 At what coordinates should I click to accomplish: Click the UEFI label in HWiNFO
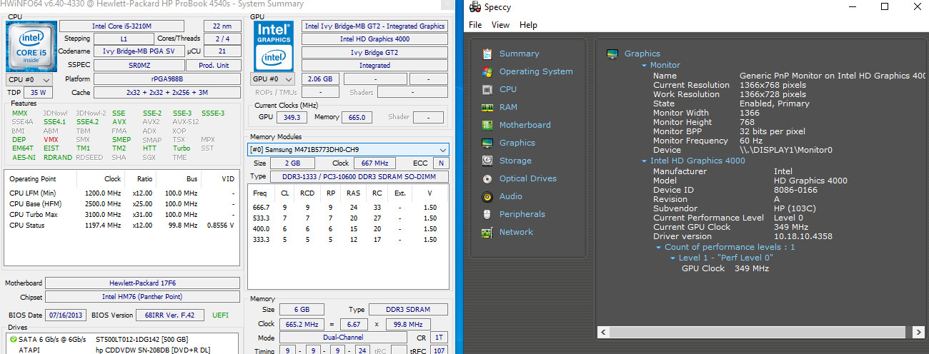pos(221,315)
